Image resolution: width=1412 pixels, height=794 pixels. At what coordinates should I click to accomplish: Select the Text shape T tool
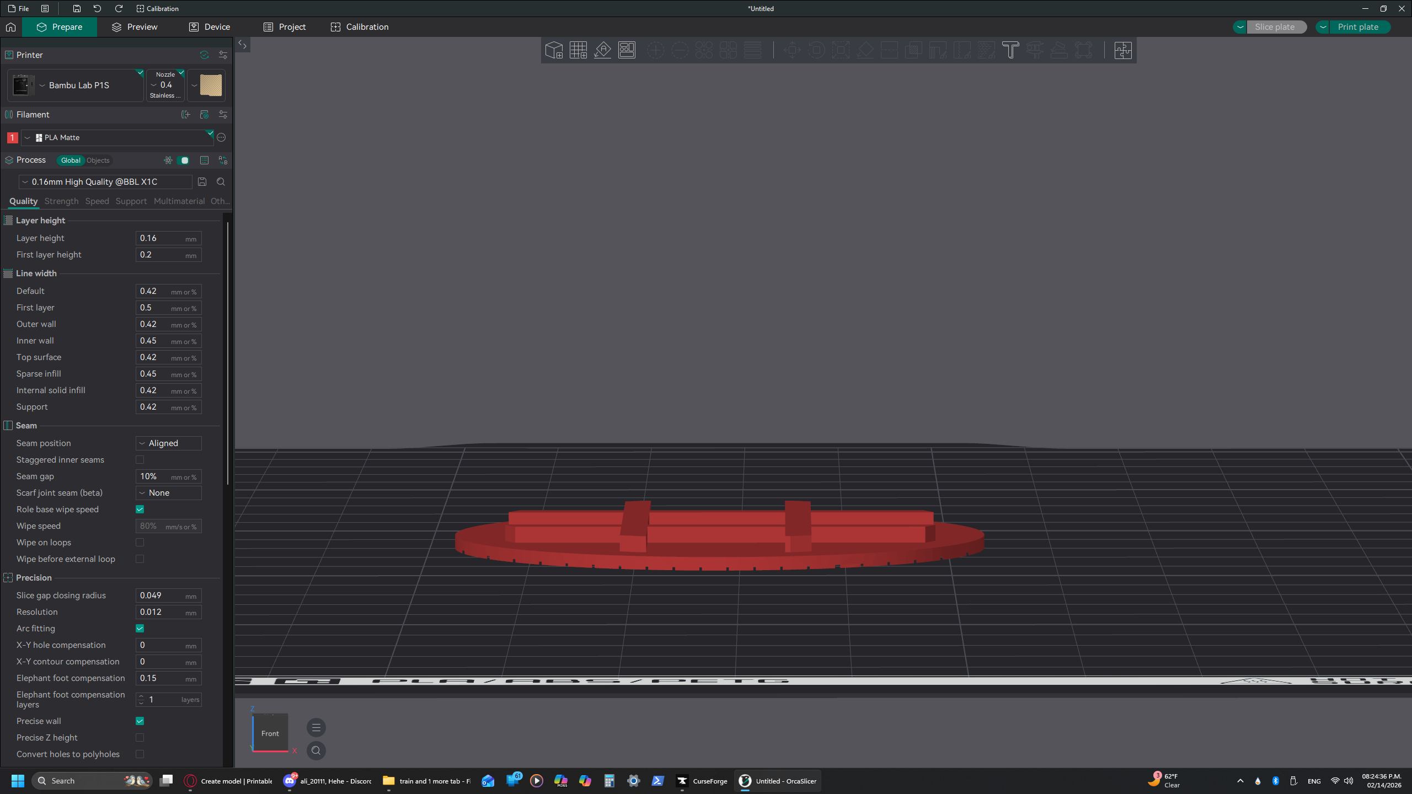pos(1010,50)
